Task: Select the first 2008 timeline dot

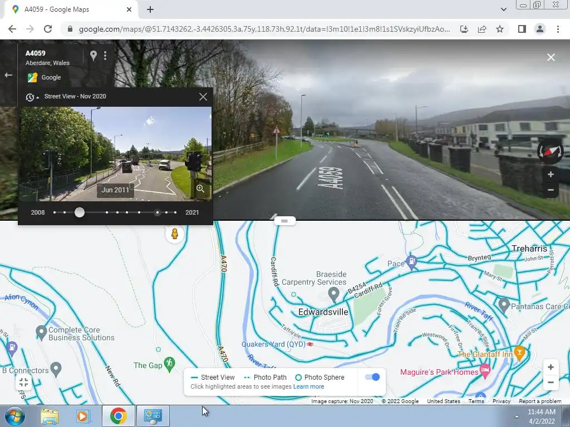Action: click(55, 212)
